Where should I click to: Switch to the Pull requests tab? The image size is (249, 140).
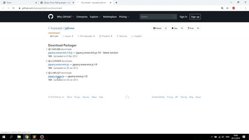click(x=86, y=36)
